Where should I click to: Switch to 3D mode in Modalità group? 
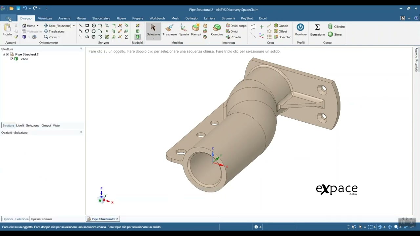(x=137, y=37)
